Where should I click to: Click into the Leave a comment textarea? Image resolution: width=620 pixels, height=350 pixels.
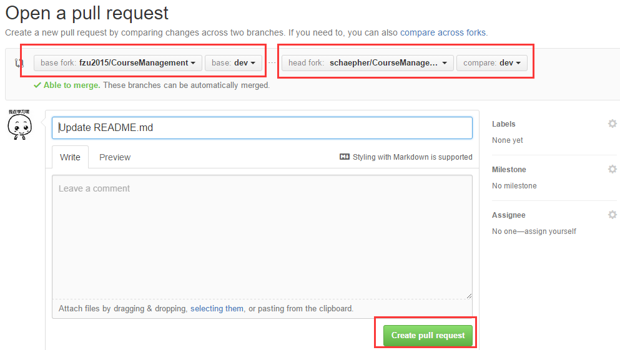262,237
